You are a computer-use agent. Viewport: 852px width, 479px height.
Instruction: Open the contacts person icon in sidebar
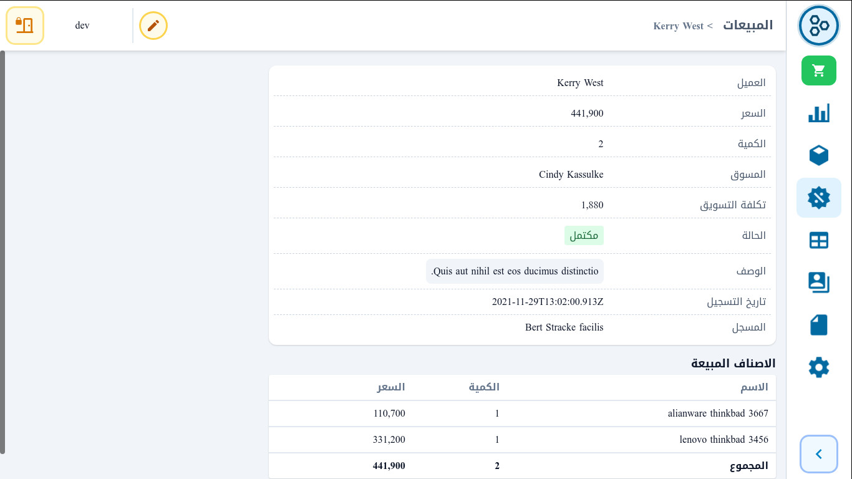tap(819, 283)
